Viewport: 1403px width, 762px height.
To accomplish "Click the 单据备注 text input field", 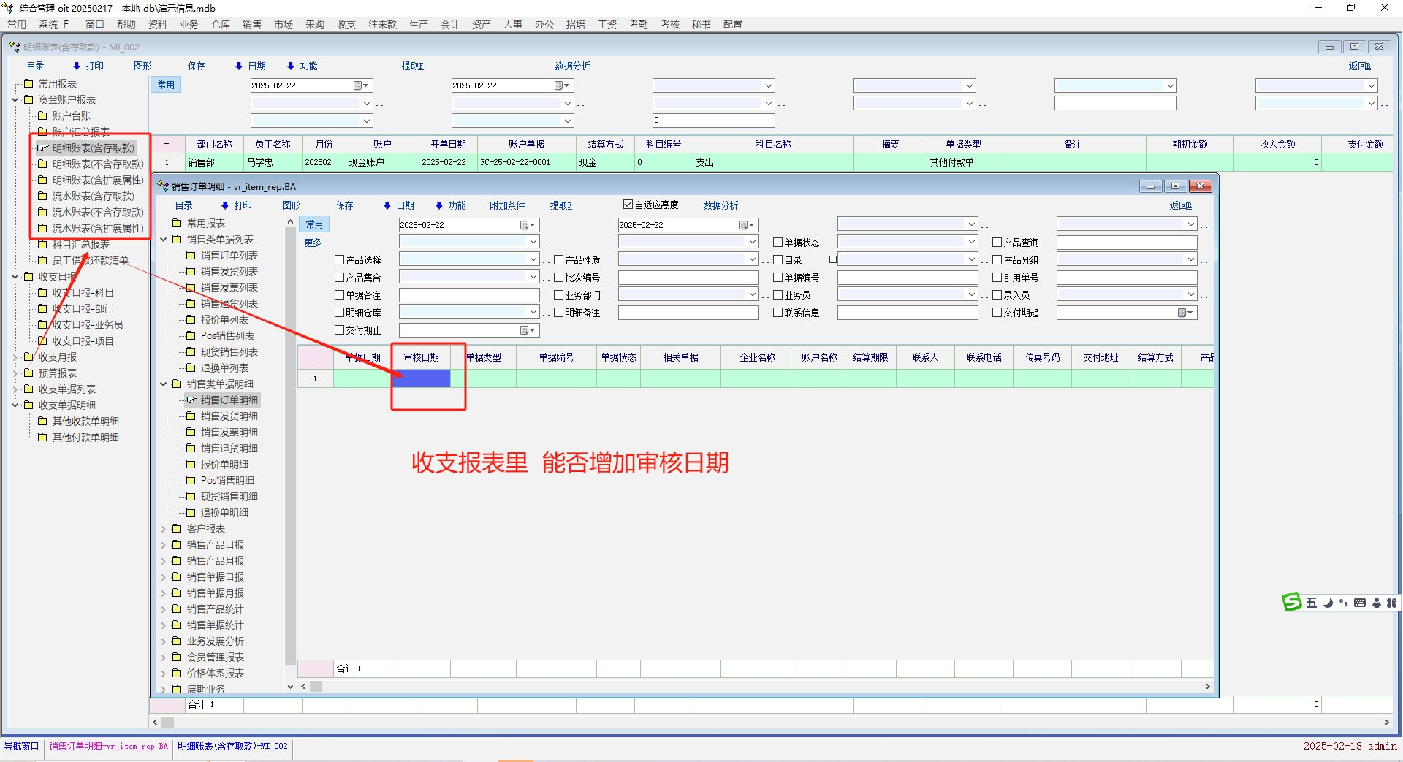I will [468, 295].
